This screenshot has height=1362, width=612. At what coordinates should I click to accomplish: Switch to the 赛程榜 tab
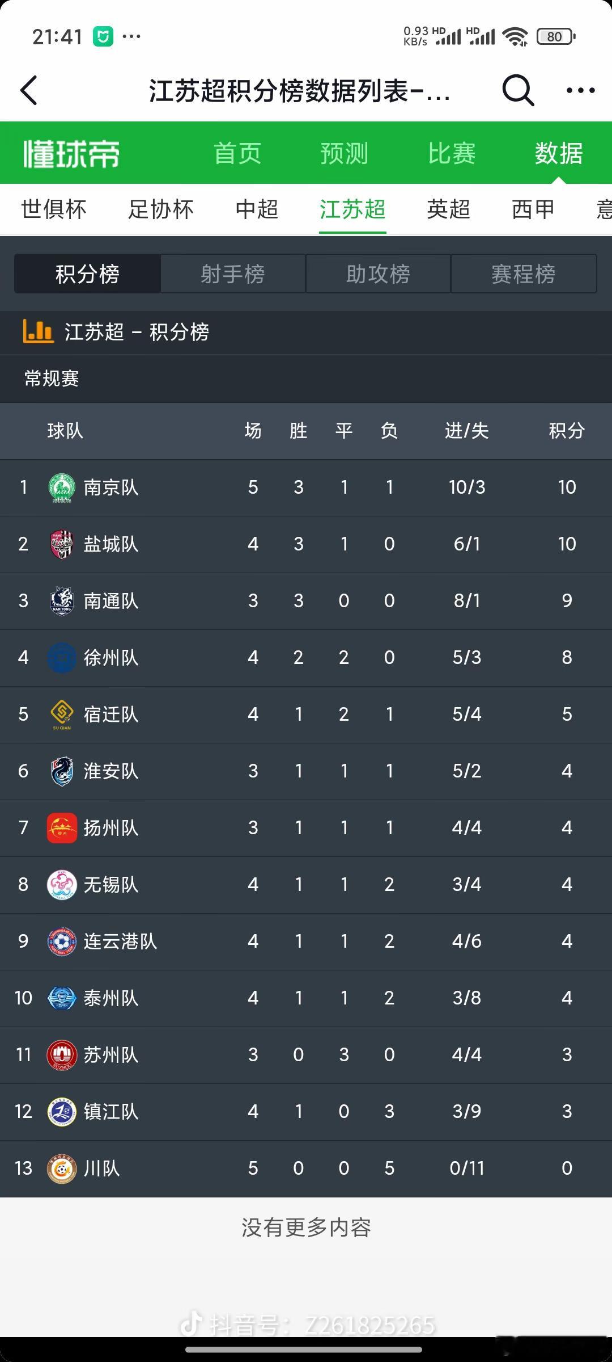(x=524, y=274)
